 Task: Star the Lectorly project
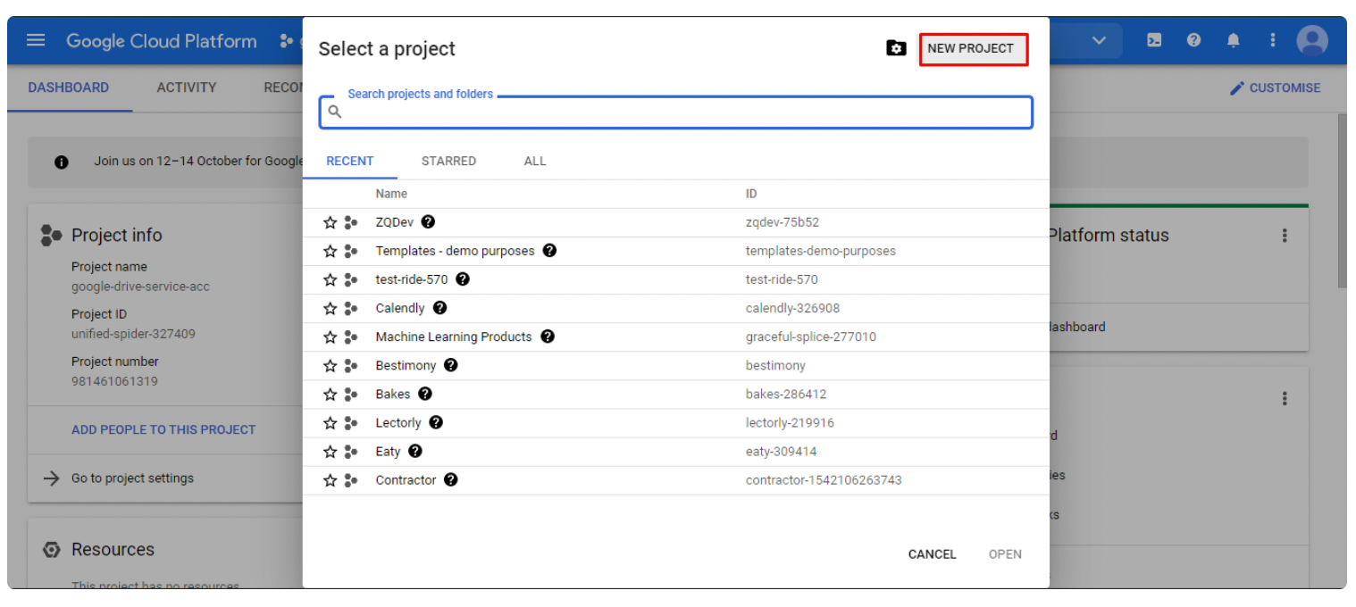(x=330, y=422)
